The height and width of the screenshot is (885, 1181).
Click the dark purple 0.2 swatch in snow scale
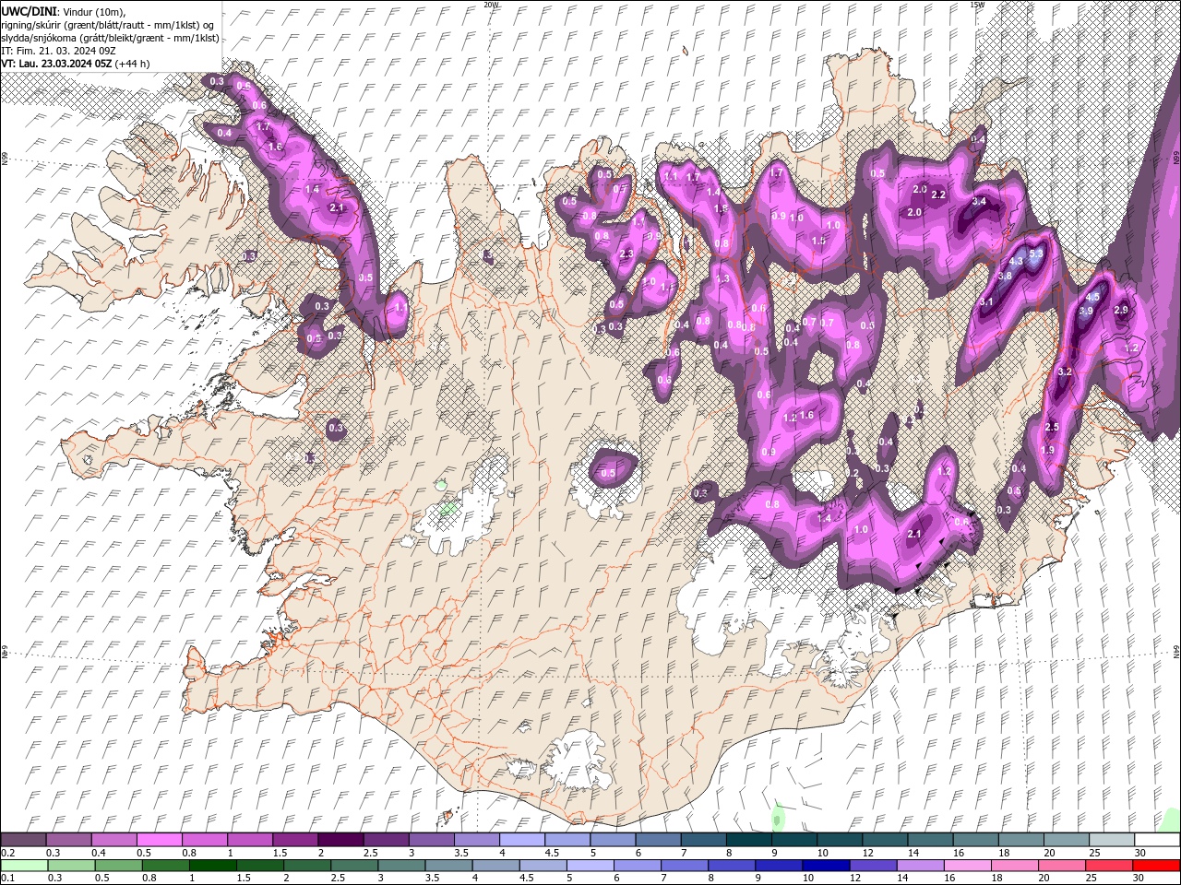coord(23,839)
